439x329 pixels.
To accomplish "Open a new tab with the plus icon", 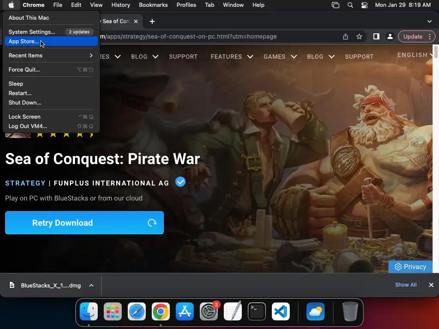I will (x=152, y=21).
